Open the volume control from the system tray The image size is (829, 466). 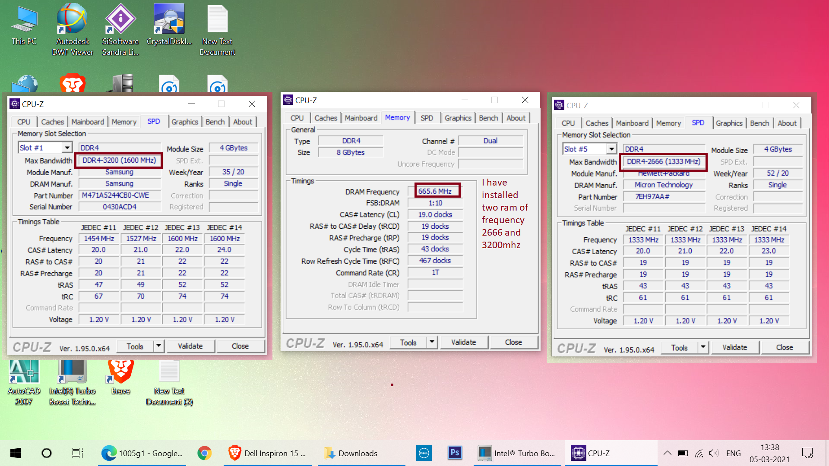713,453
